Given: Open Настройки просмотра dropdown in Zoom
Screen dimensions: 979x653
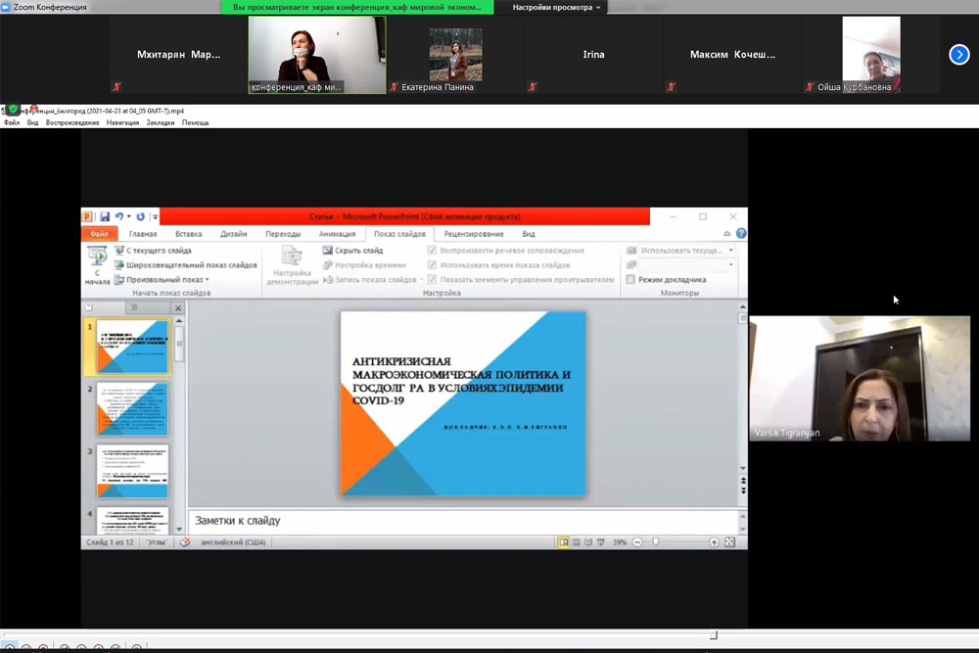Looking at the screenshot, I should pos(558,7).
